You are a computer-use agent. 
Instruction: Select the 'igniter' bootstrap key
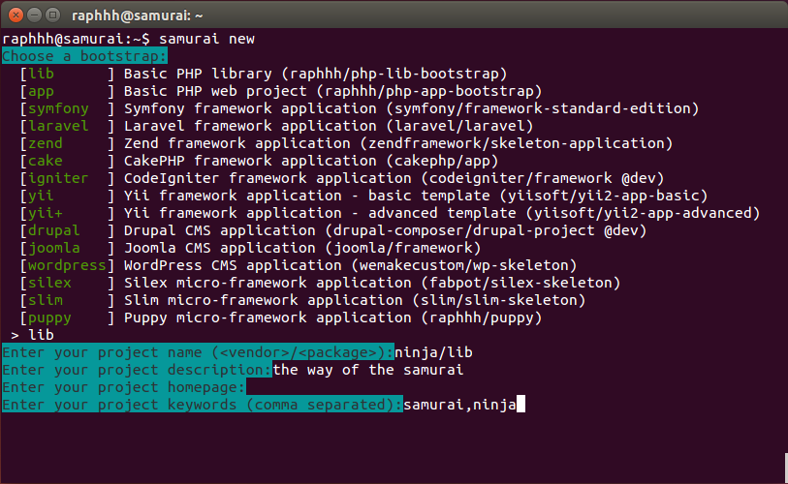[x=58, y=178]
